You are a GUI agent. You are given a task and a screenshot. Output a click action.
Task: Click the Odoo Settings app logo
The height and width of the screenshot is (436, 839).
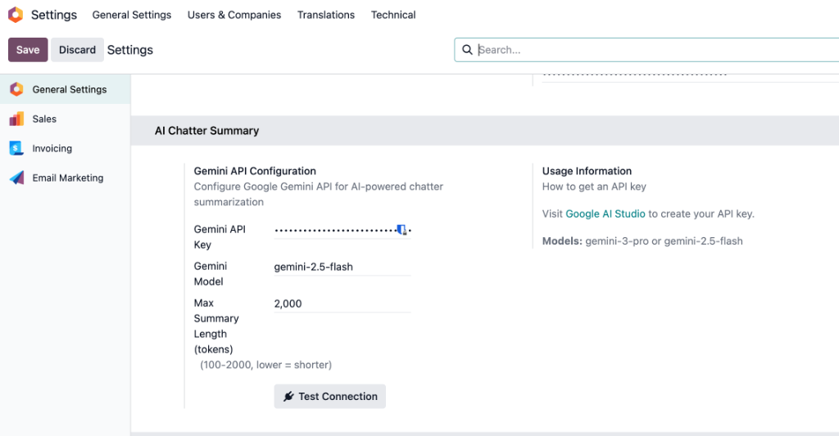16,15
